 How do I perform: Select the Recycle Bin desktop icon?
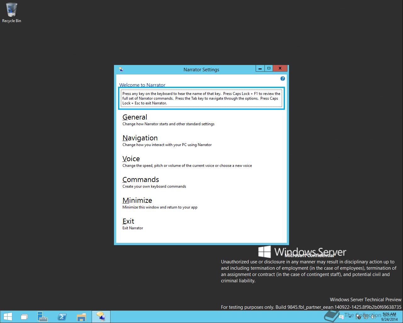[x=12, y=13]
